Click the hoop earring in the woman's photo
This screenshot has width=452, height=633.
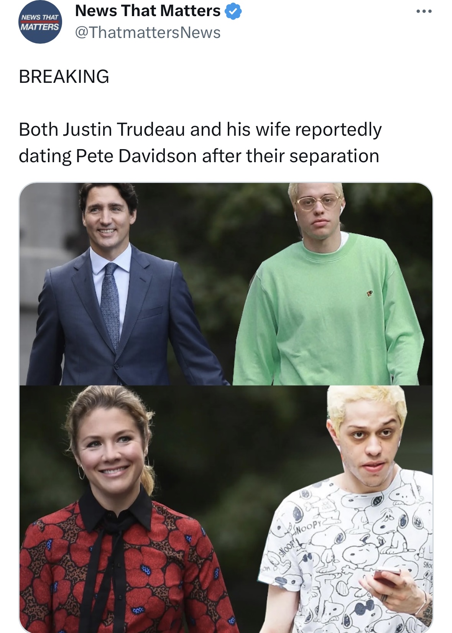[81, 472]
